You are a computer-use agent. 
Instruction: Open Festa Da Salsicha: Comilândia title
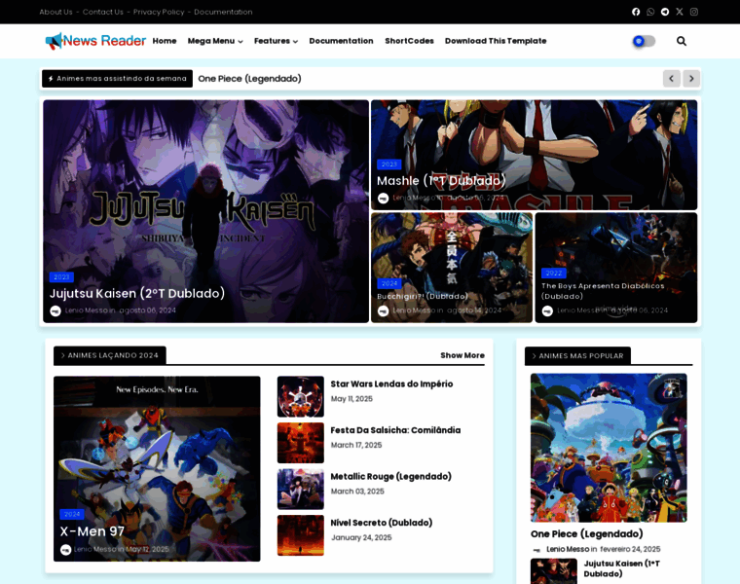click(395, 430)
